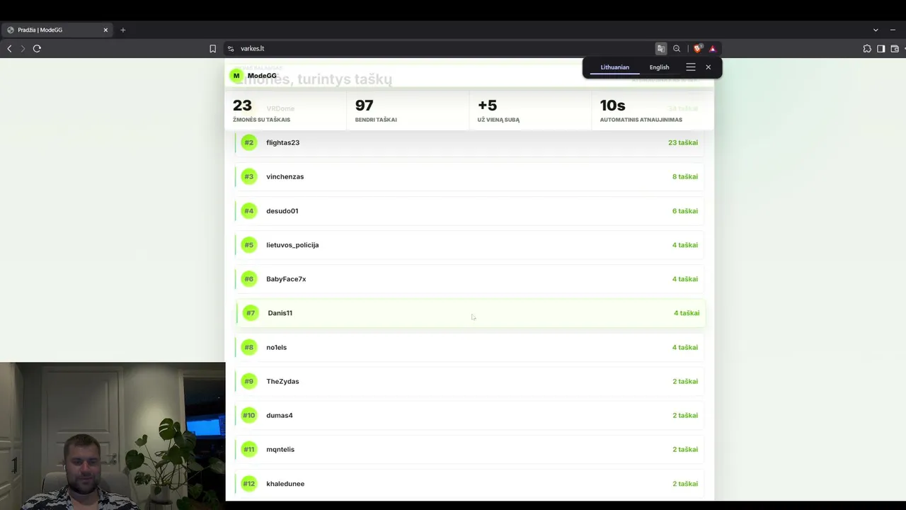Click username dumas4
This screenshot has height=510, width=906.
coord(279,415)
